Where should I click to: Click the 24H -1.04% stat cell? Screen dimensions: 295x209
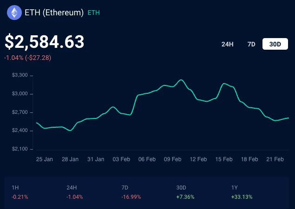point(74,192)
